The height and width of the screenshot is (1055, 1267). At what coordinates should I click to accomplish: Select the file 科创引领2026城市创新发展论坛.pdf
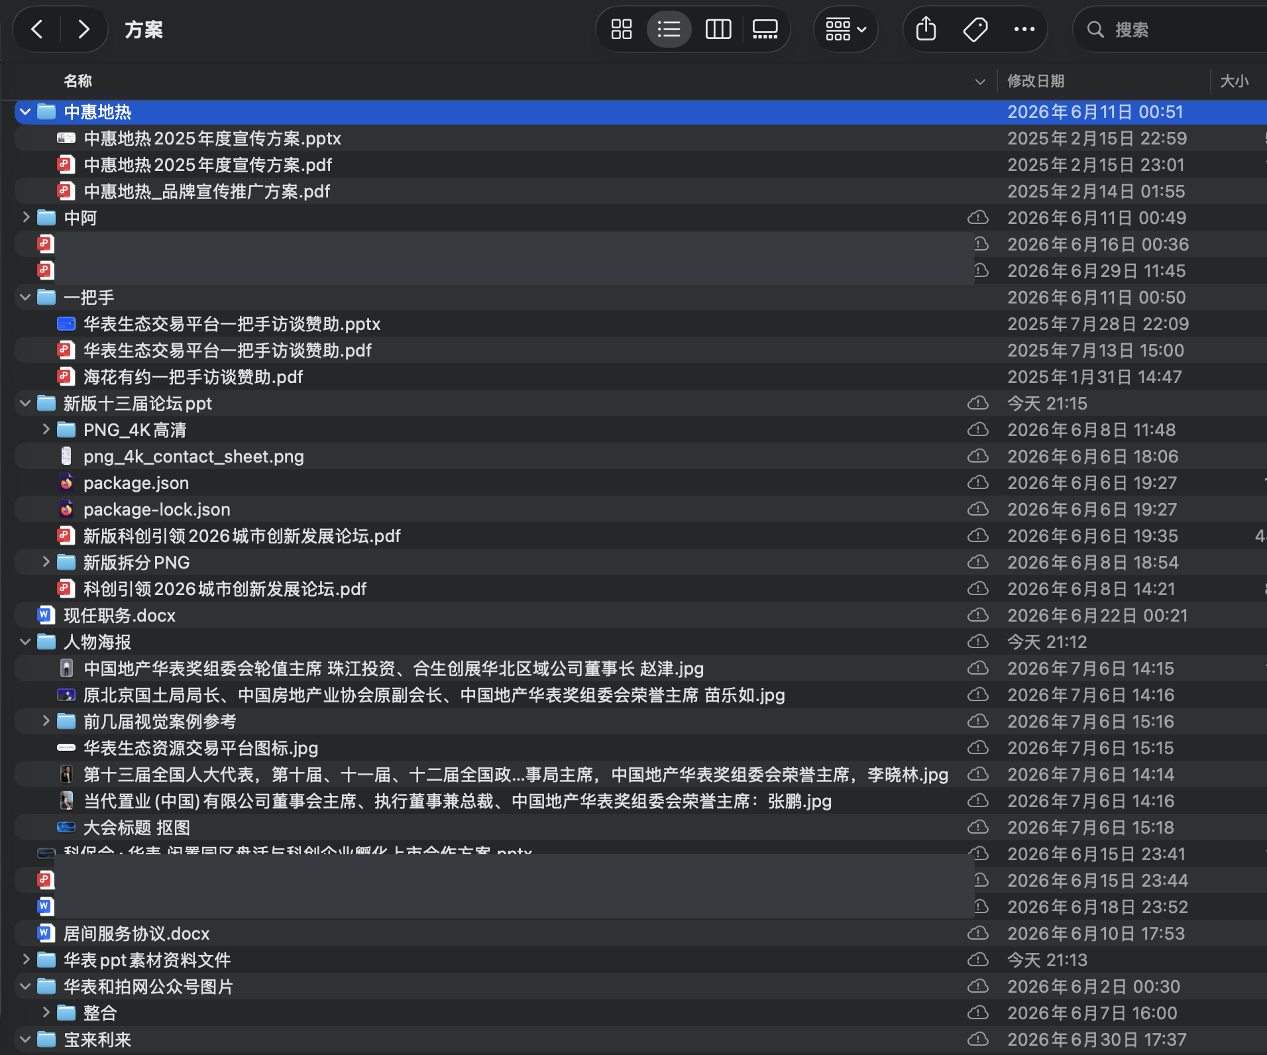pos(225,588)
